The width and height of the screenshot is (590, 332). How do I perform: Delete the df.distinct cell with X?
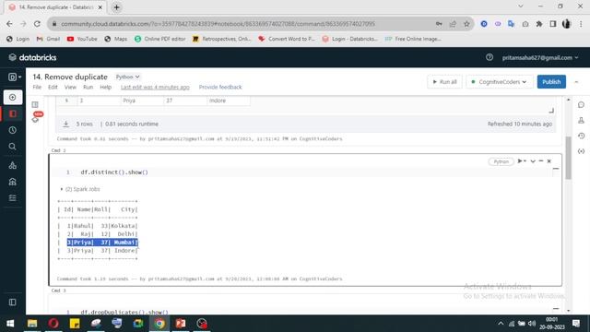(549, 161)
